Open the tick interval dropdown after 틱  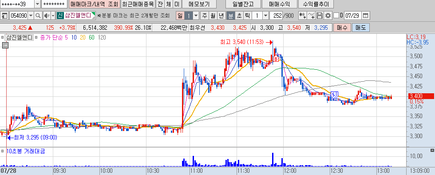265,16
